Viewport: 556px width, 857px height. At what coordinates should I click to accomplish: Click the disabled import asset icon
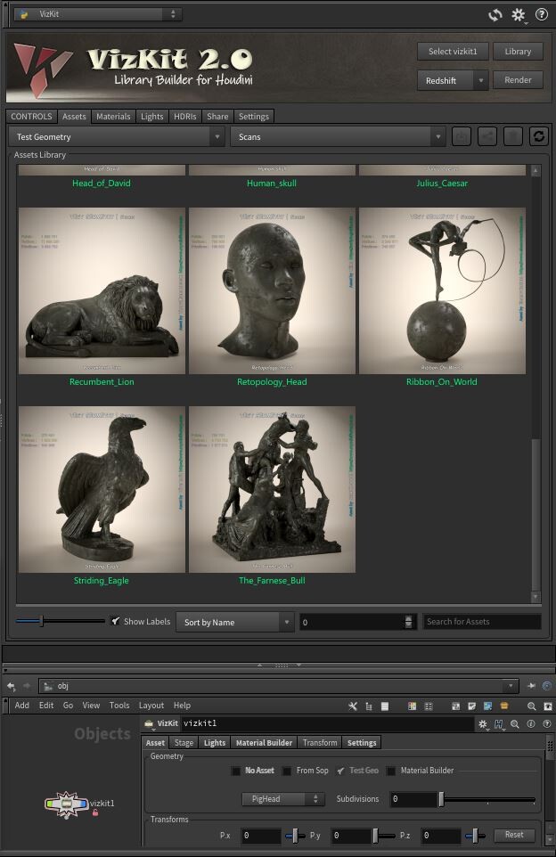tap(462, 136)
